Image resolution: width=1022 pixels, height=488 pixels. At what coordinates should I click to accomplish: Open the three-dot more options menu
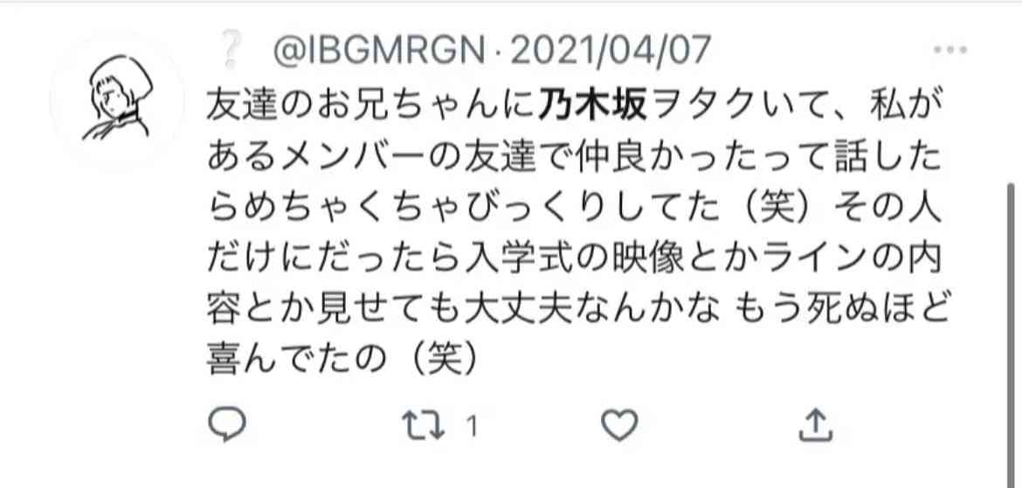(x=949, y=50)
